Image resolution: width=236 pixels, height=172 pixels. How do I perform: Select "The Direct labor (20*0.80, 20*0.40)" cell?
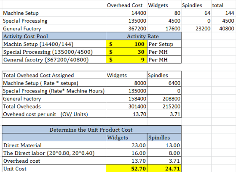(54, 153)
